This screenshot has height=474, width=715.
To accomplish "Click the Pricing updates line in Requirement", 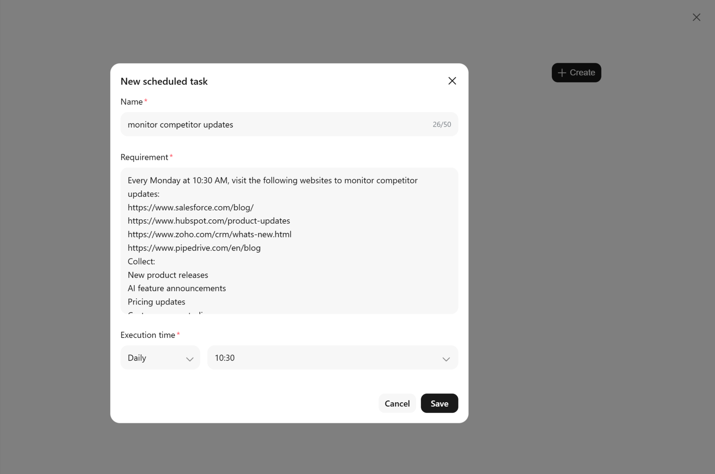I will (x=156, y=302).
